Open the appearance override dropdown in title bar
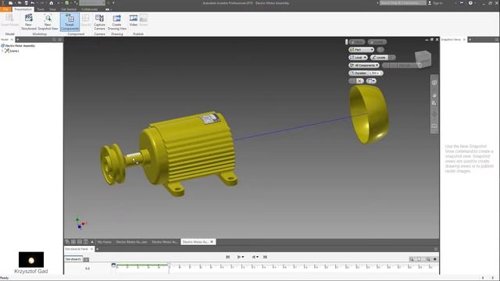The image size is (500, 281). point(92,3)
